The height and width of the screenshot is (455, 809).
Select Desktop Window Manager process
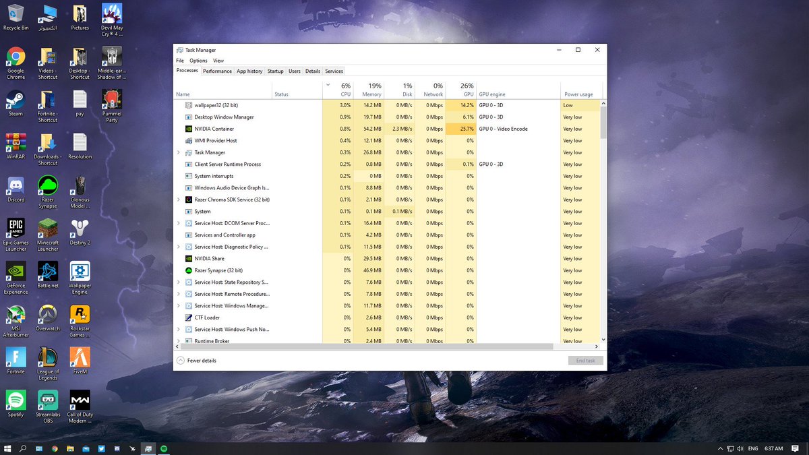click(x=387, y=117)
